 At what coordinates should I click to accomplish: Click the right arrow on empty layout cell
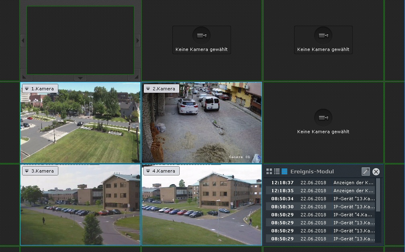(x=137, y=40)
